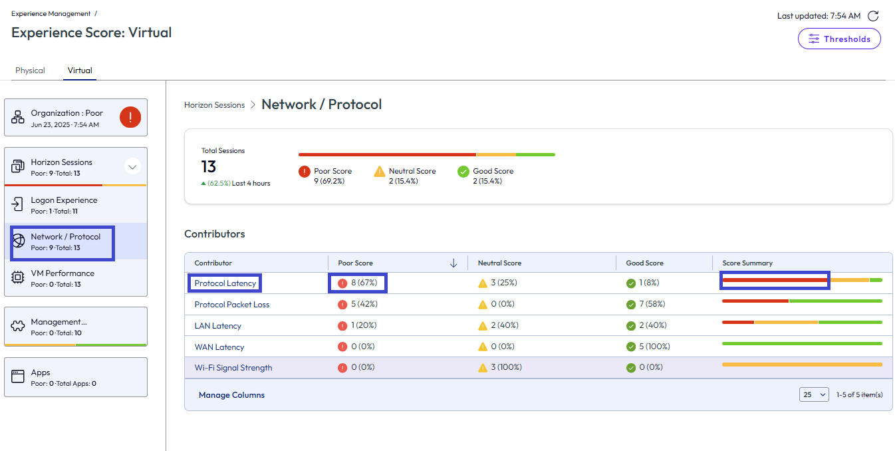Click green check icon in WAN Latency row
Screen dimensions: 895x451
[x=631, y=347]
